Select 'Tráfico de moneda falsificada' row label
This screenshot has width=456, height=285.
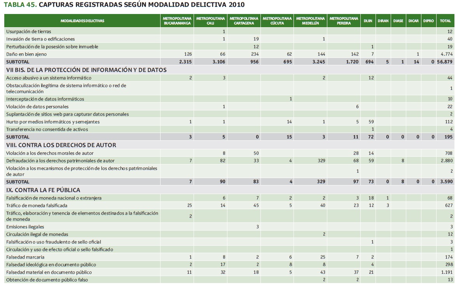pos(37,206)
